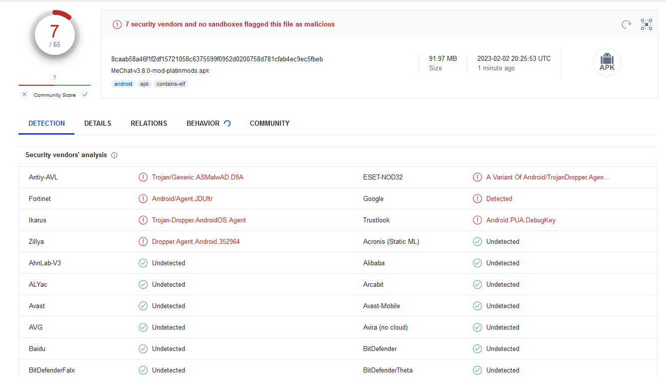This screenshot has height=377, width=666.
Task: Click the alert icon beside Android.PUA.DebugKey
Action: point(477,220)
